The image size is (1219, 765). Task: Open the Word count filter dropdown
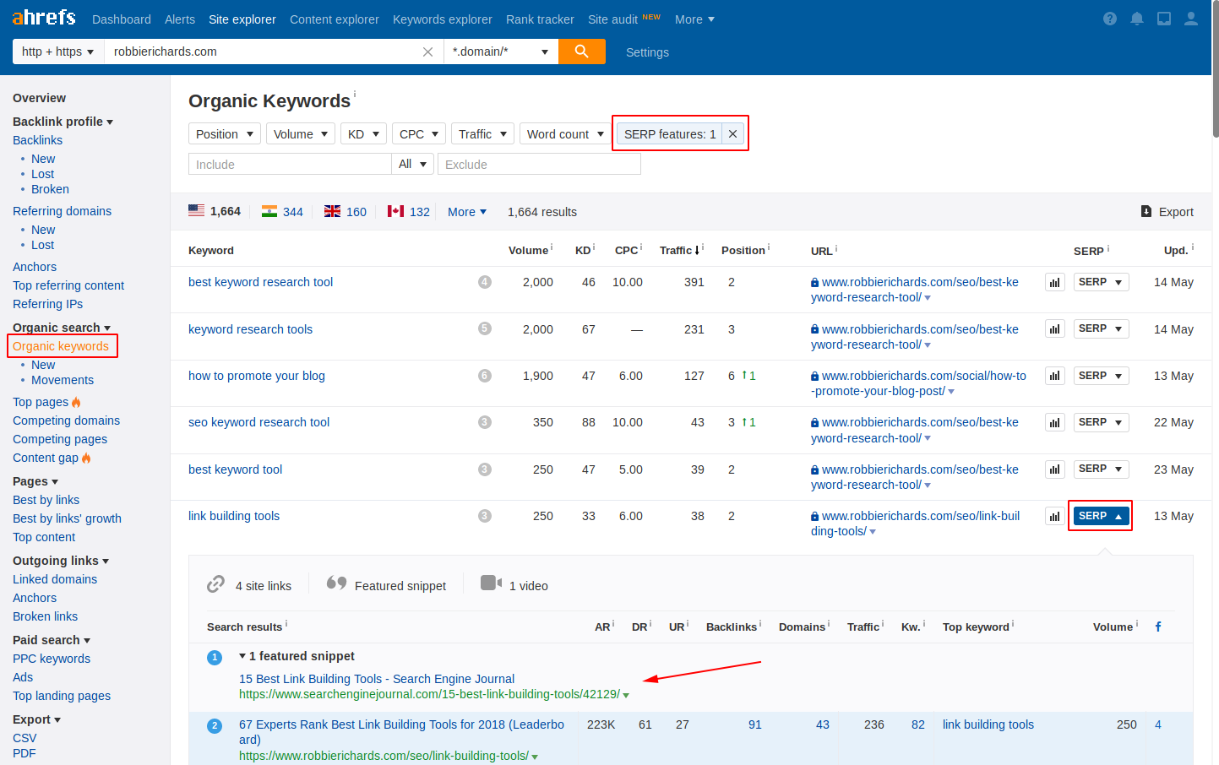pos(565,134)
